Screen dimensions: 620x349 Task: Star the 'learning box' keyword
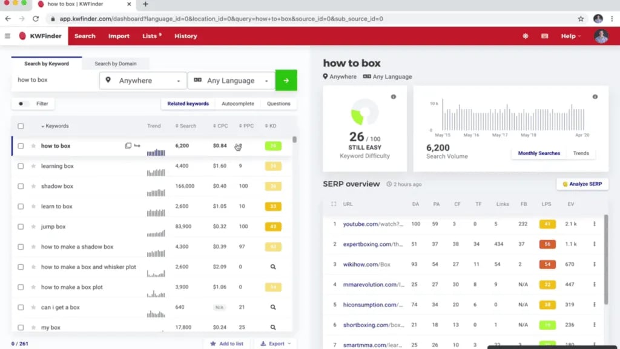[33, 166]
